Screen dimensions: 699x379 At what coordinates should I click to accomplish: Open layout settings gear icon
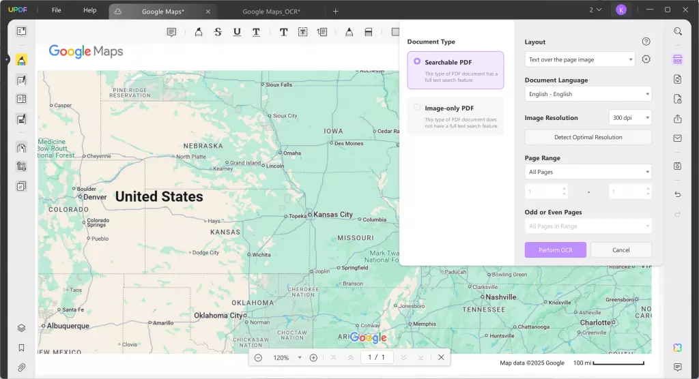646,59
